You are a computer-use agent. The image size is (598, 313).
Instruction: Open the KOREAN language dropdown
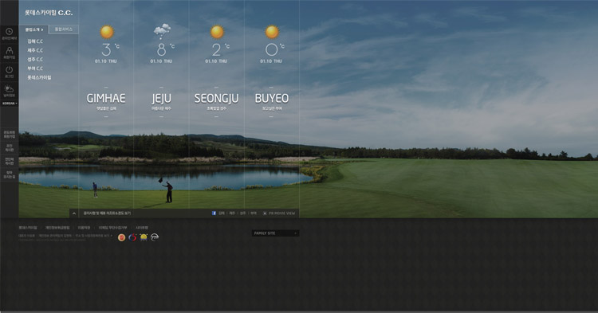click(9, 104)
